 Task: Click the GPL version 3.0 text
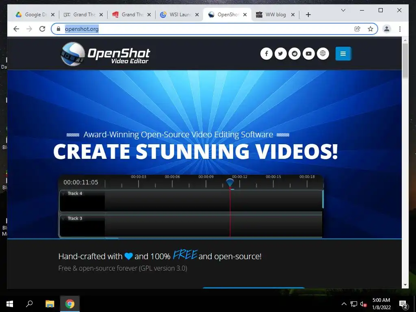pos(164,268)
